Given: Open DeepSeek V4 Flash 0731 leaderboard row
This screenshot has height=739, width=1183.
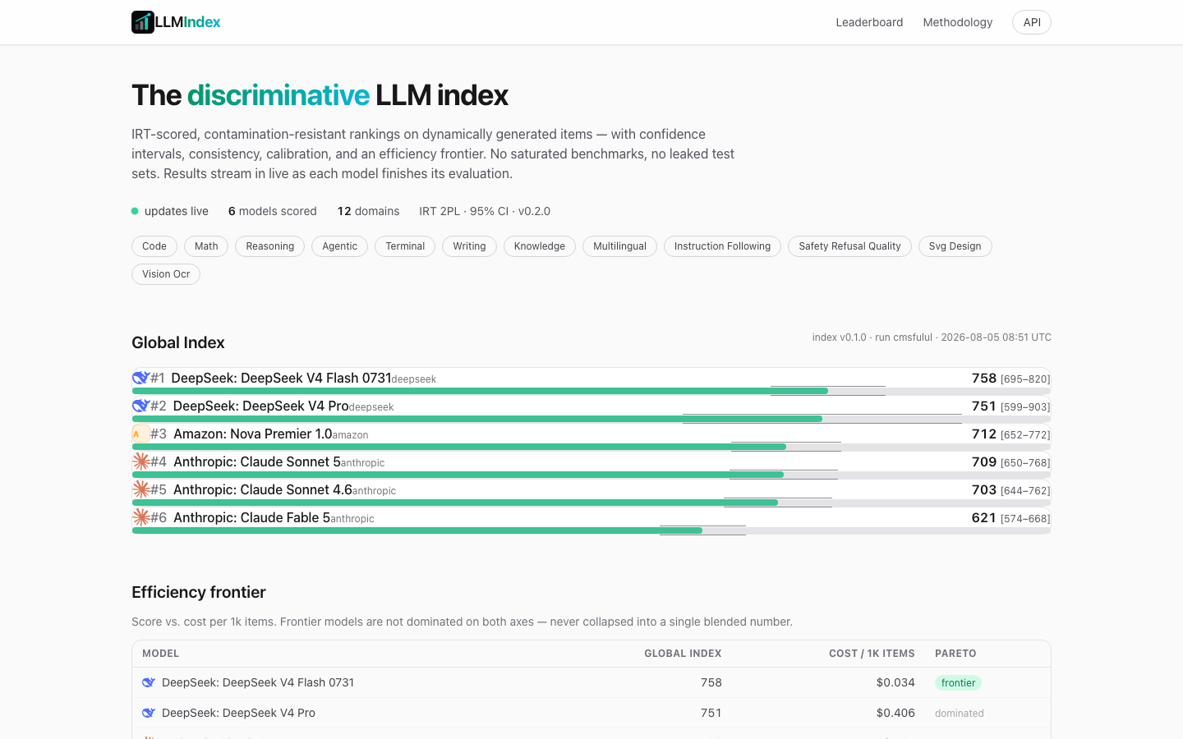Looking at the screenshot, I should (x=591, y=382).
